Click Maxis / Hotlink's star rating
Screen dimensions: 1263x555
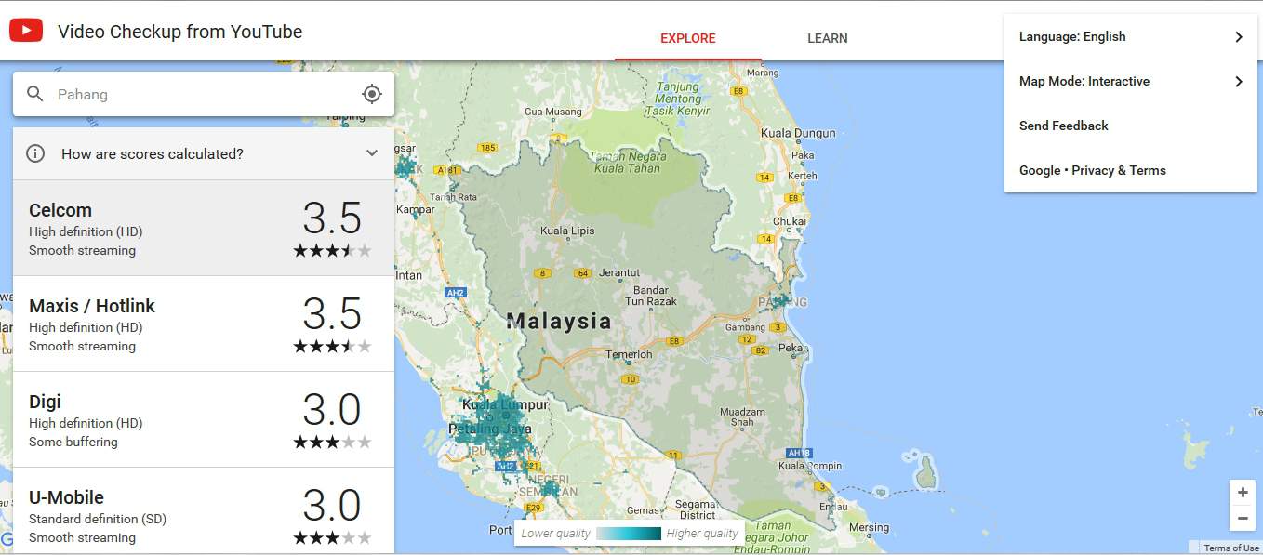point(332,347)
